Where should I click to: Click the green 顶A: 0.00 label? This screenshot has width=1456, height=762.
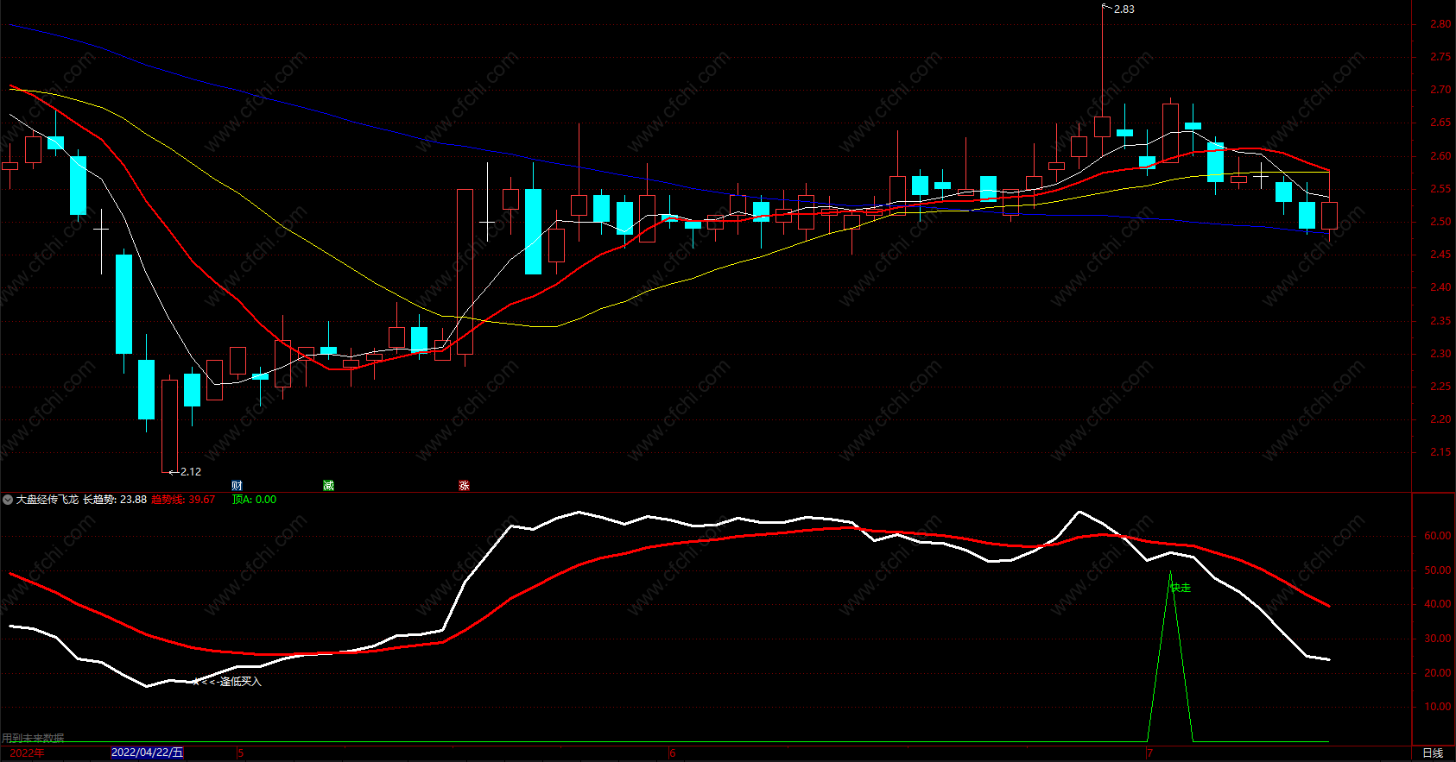point(254,500)
